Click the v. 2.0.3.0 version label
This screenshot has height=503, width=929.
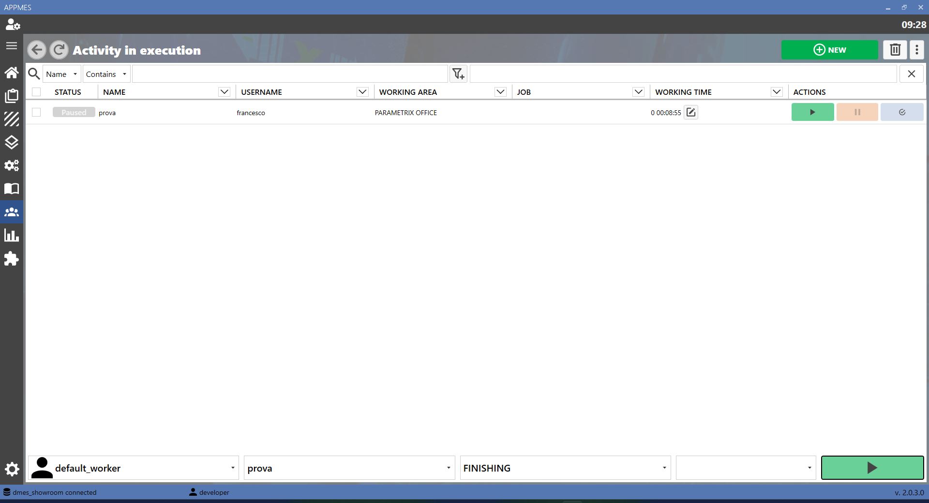point(909,492)
